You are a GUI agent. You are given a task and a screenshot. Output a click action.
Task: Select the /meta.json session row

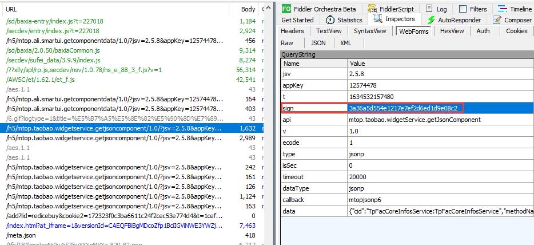click(131, 235)
